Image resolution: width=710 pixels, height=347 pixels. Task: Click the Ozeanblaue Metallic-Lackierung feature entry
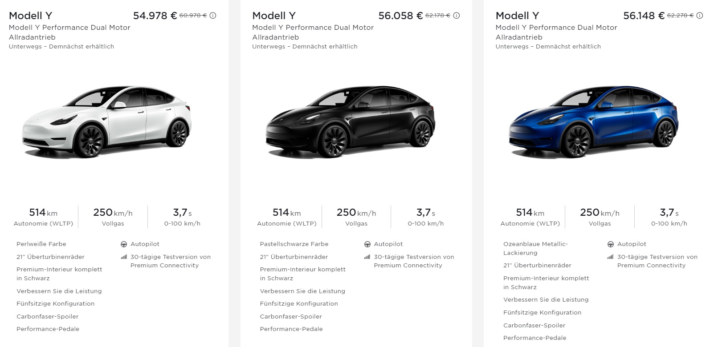coord(535,248)
